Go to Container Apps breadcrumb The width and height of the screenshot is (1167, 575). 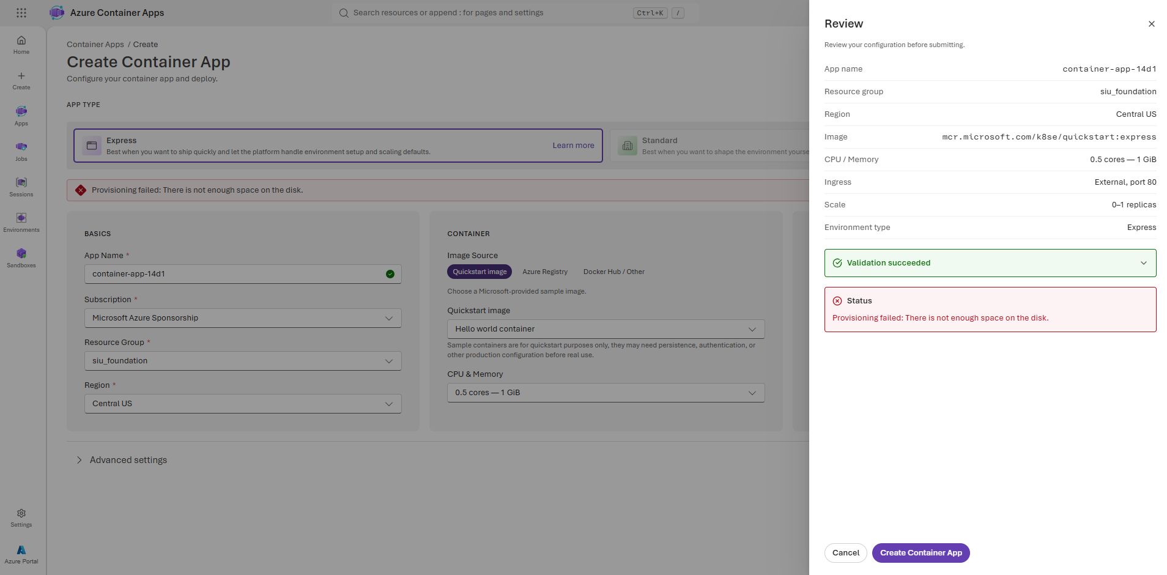[95, 45]
